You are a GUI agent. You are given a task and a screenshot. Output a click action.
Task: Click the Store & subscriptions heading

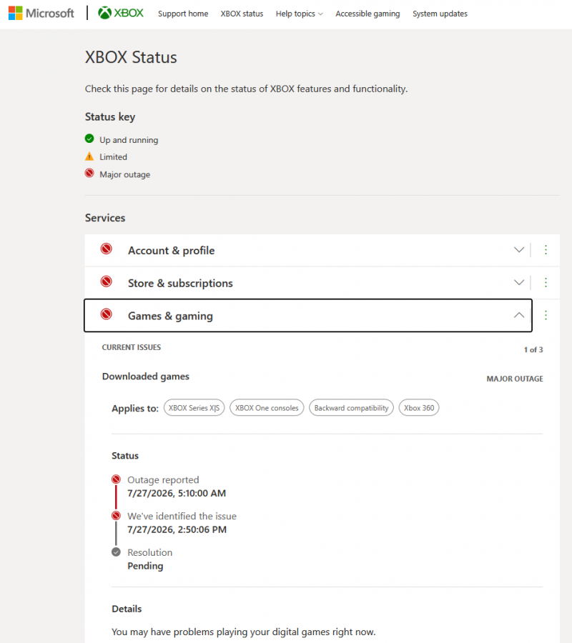click(x=180, y=284)
